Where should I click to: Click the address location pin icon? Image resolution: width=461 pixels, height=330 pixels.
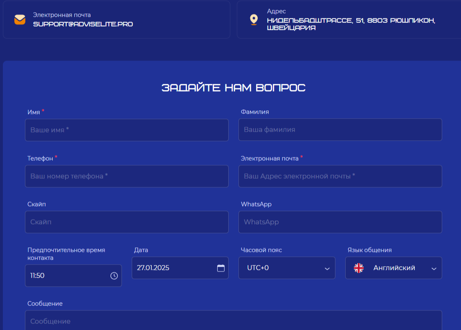coord(254,20)
